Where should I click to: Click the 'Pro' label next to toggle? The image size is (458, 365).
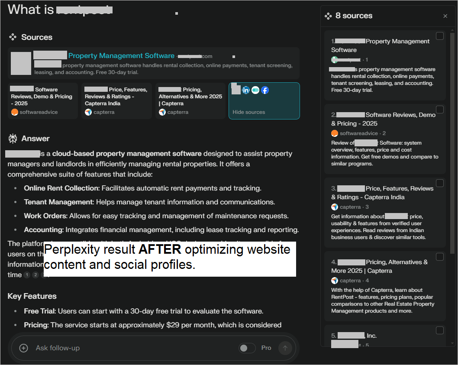coord(266,348)
